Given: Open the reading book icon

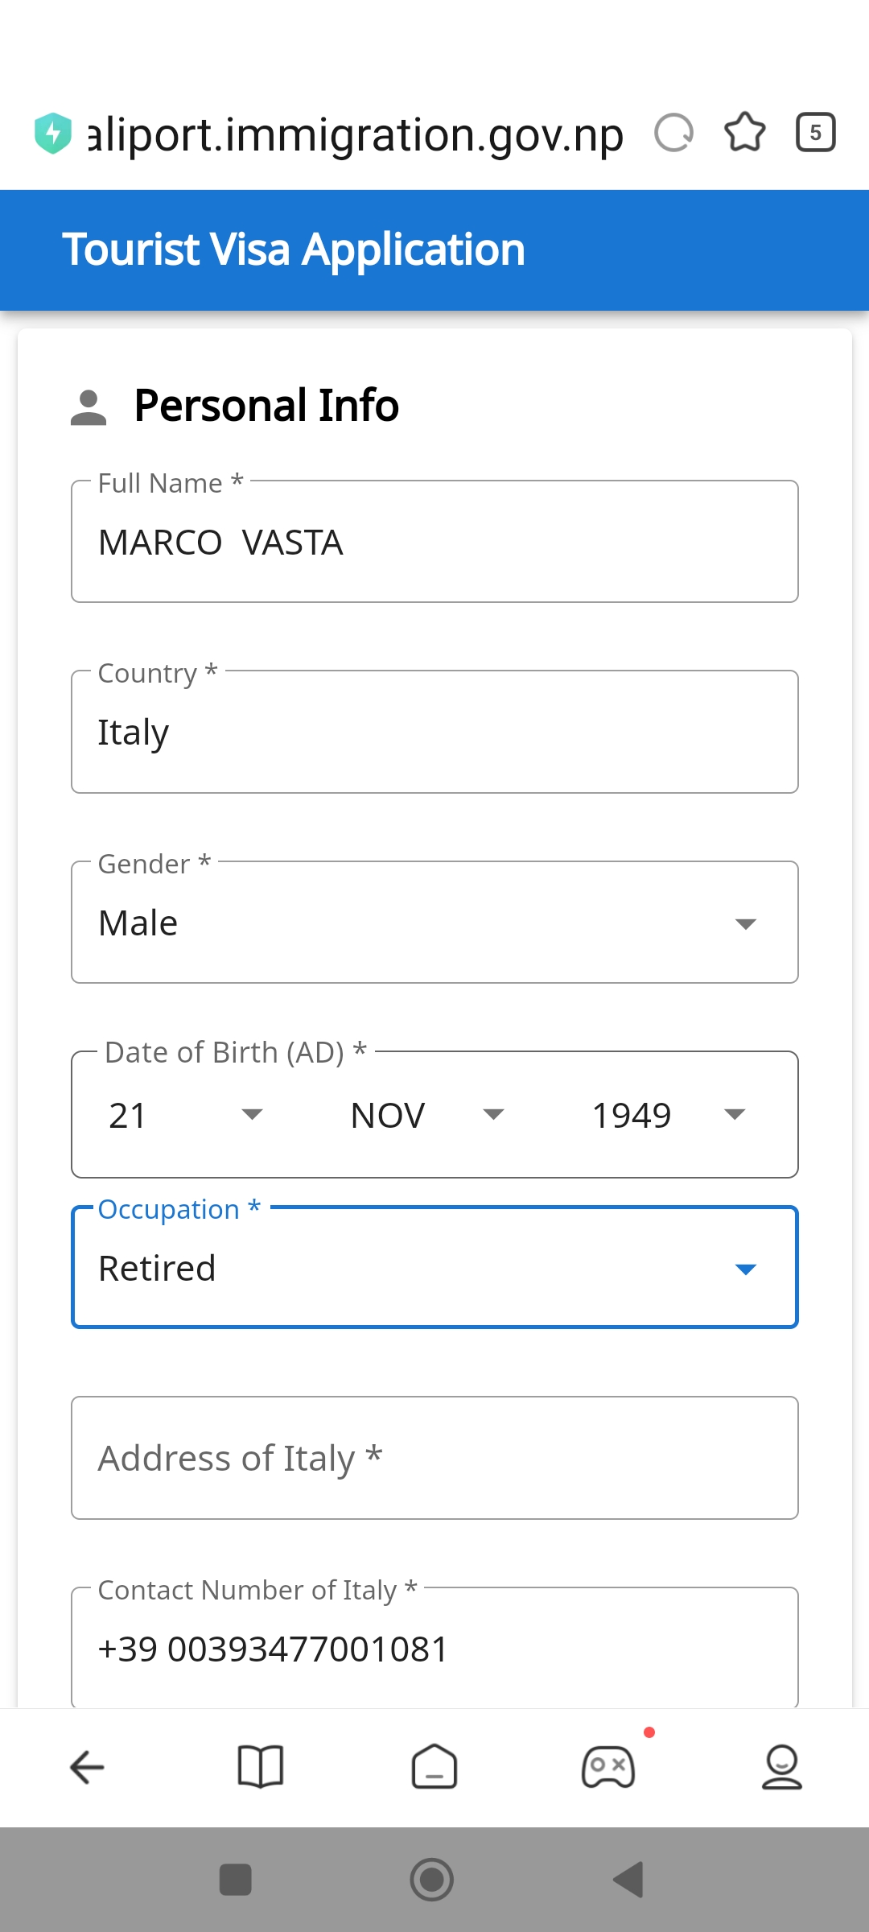Looking at the screenshot, I should pos(261,1767).
